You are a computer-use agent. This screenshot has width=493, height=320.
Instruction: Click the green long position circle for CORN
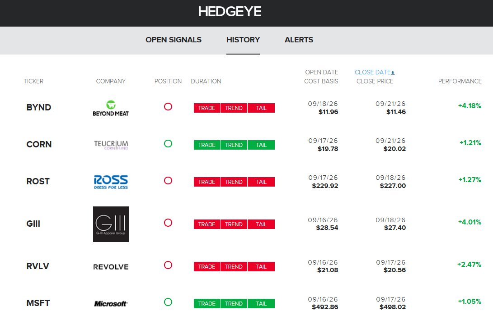coord(168,144)
